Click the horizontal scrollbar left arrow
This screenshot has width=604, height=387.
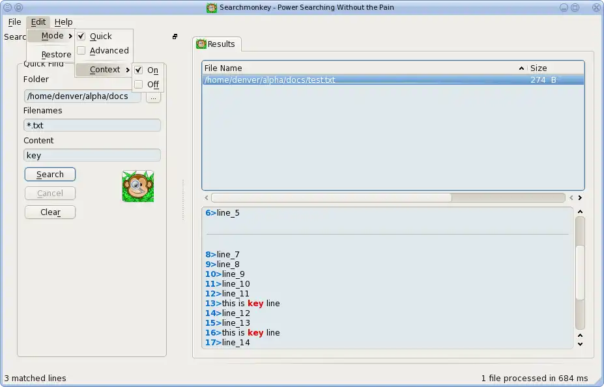coord(207,197)
